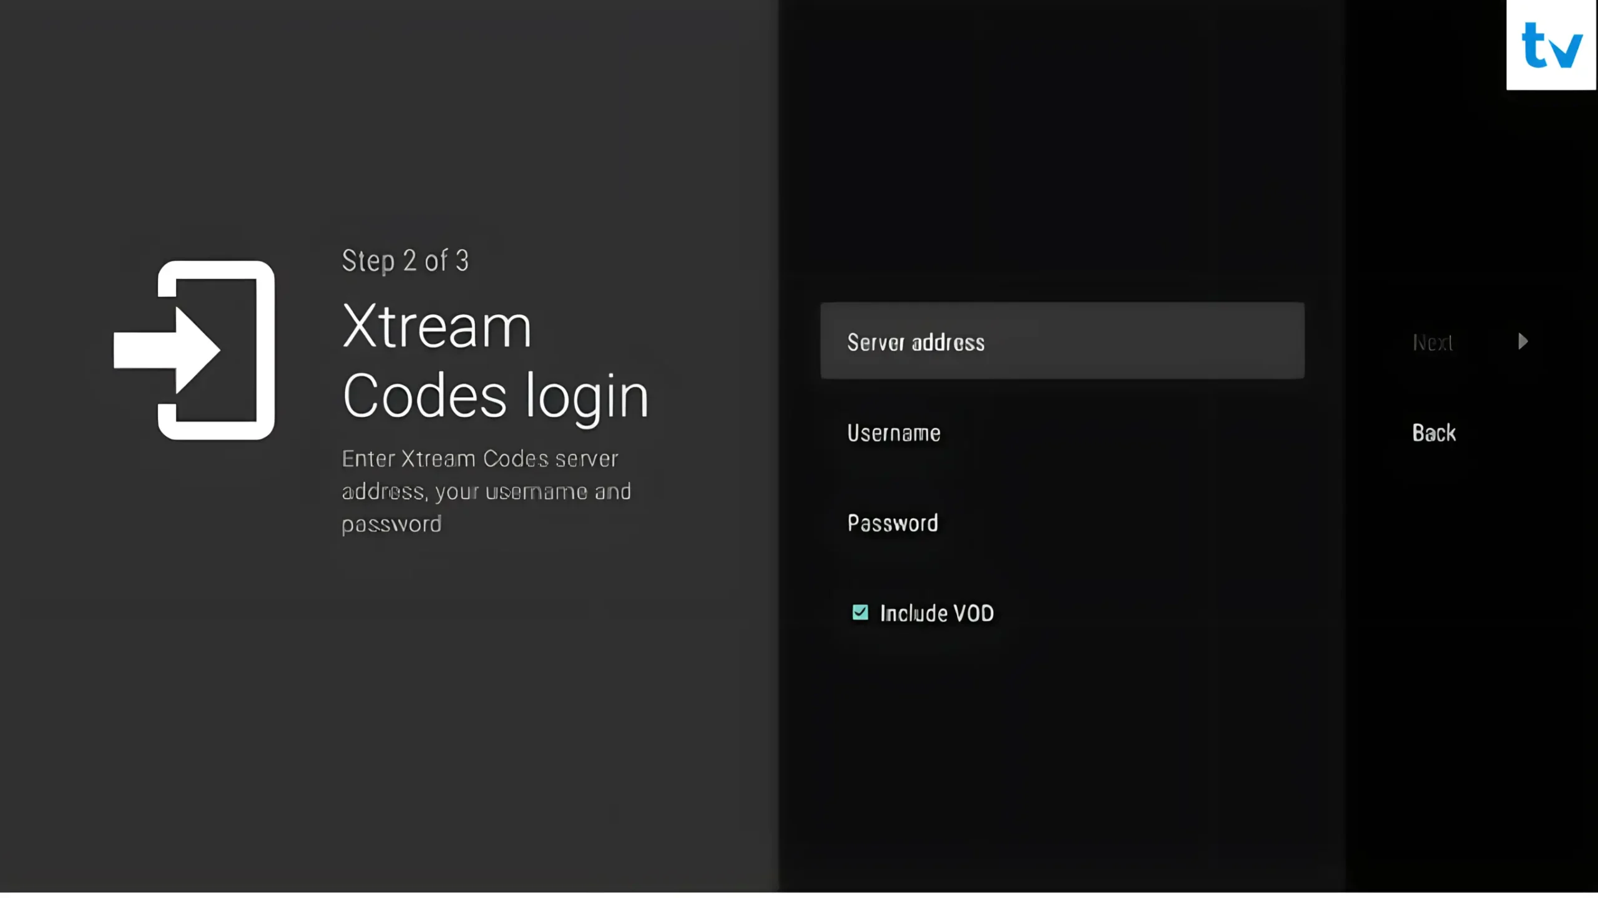Image resolution: width=1598 pixels, height=898 pixels.
Task: Go Back to the previous step
Action: 1434,432
